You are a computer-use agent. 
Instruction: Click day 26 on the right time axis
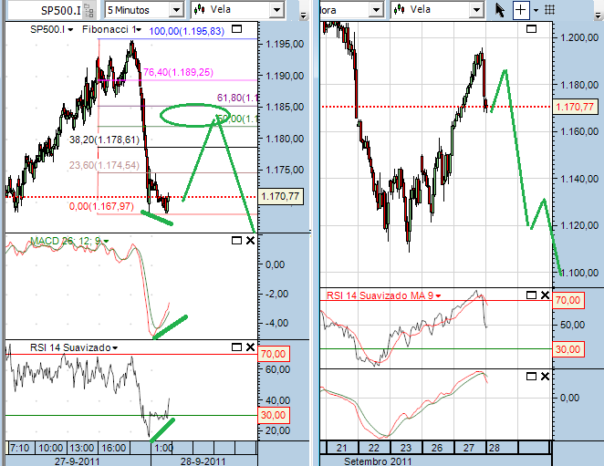pos(437,448)
